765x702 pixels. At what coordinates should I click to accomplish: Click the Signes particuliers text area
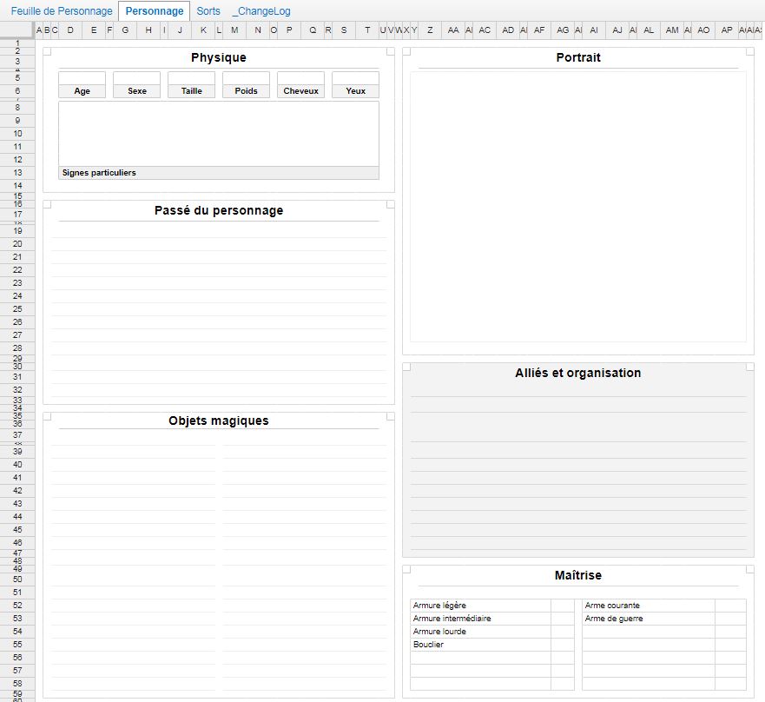(219, 134)
